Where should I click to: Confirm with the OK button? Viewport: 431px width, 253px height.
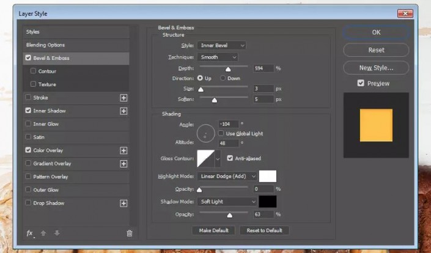click(x=376, y=32)
